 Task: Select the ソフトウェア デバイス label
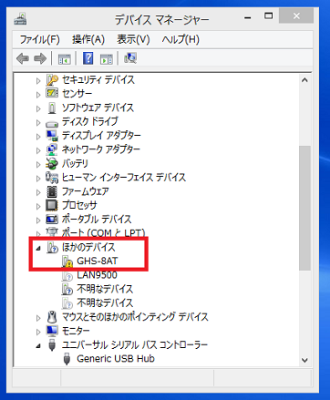[98, 108]
